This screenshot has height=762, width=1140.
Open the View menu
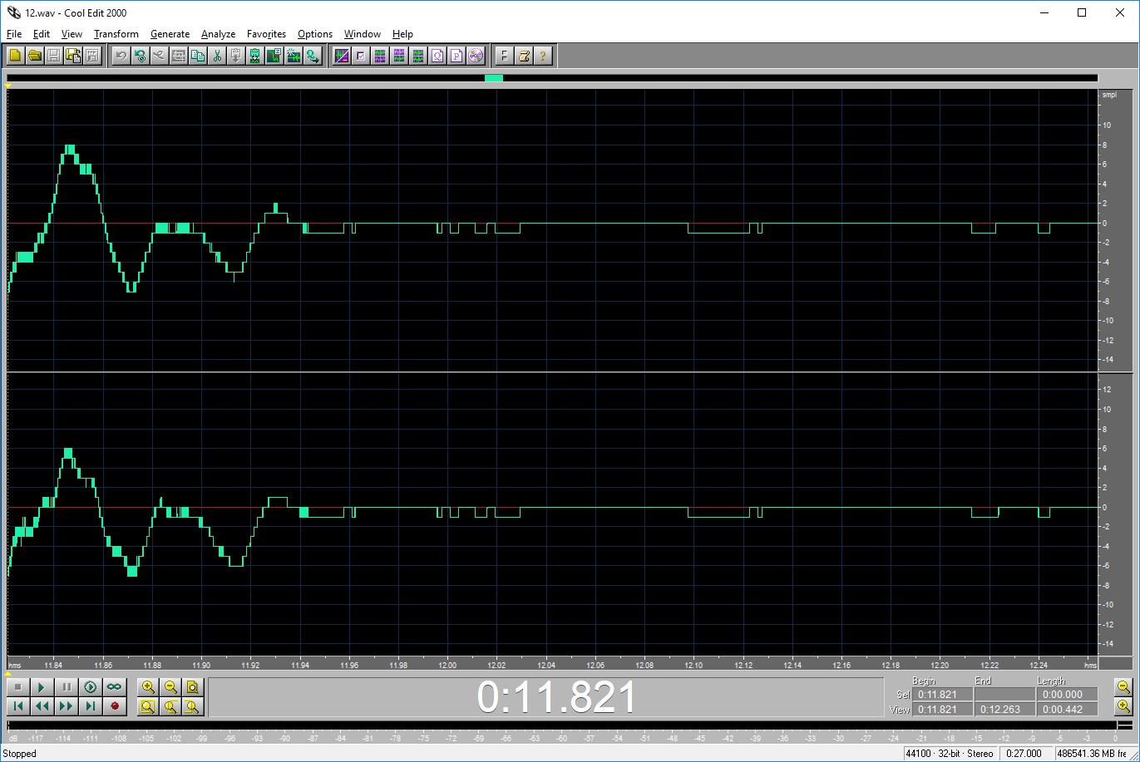tap(72, 34)
